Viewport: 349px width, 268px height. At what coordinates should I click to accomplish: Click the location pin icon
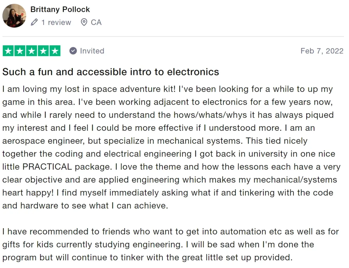pos(84,22)
